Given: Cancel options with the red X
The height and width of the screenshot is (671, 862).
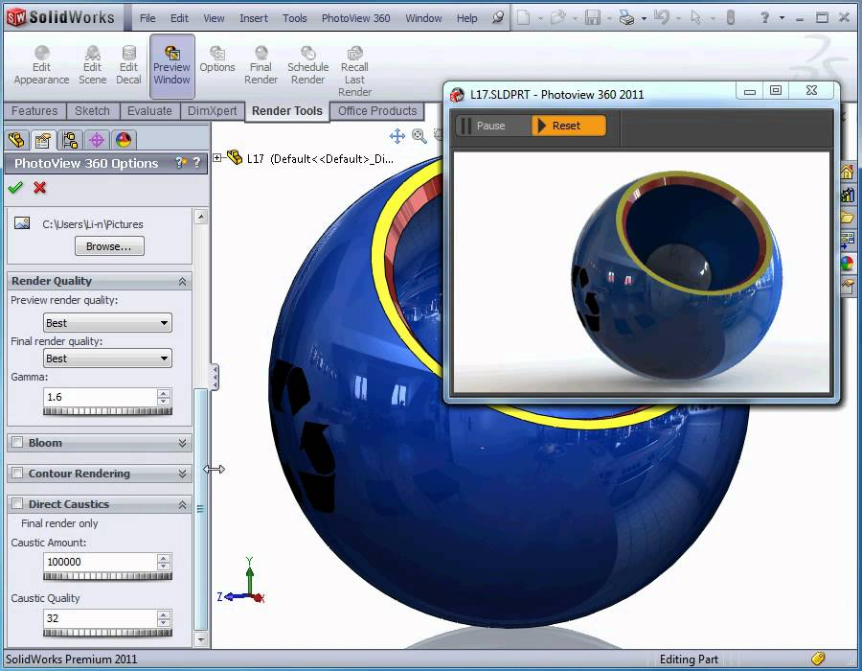Looking at the screenshot, I should [x=39, y=188].
